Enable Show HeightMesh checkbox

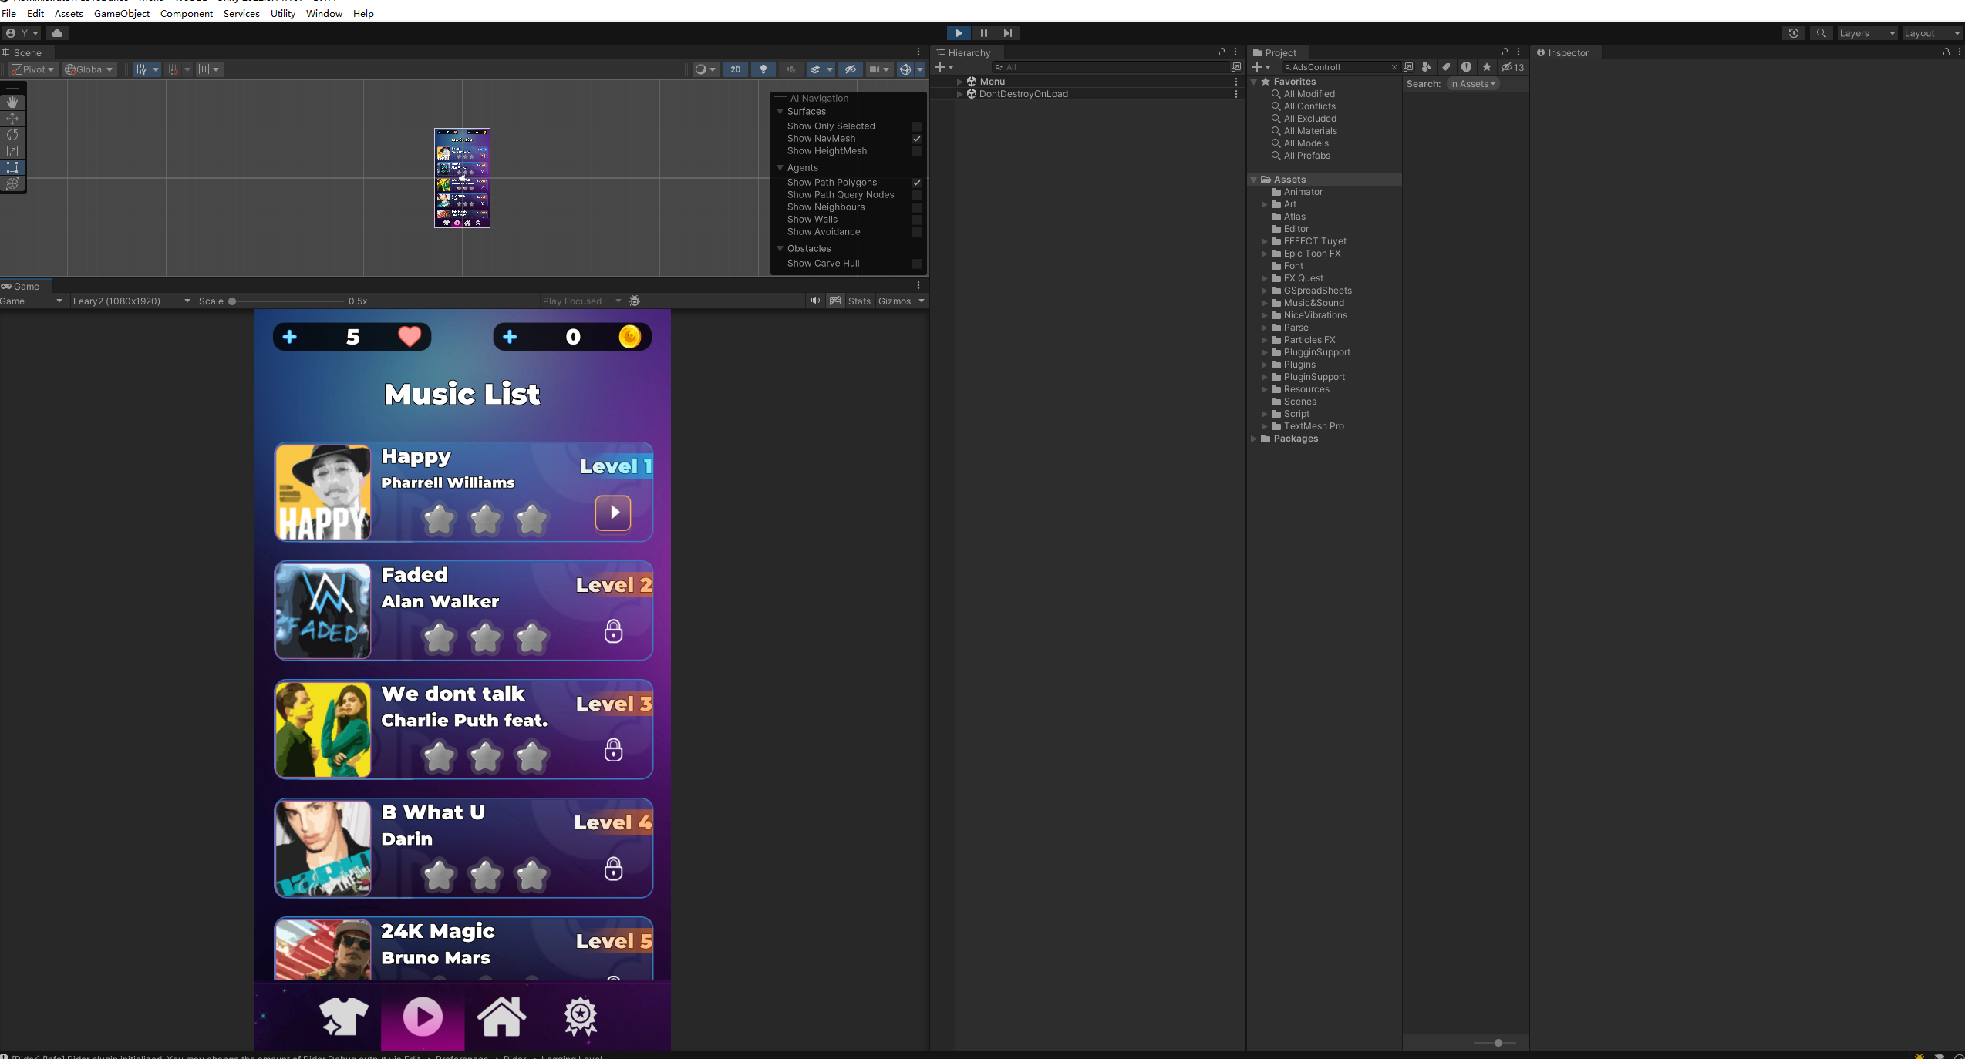[917, 151]
